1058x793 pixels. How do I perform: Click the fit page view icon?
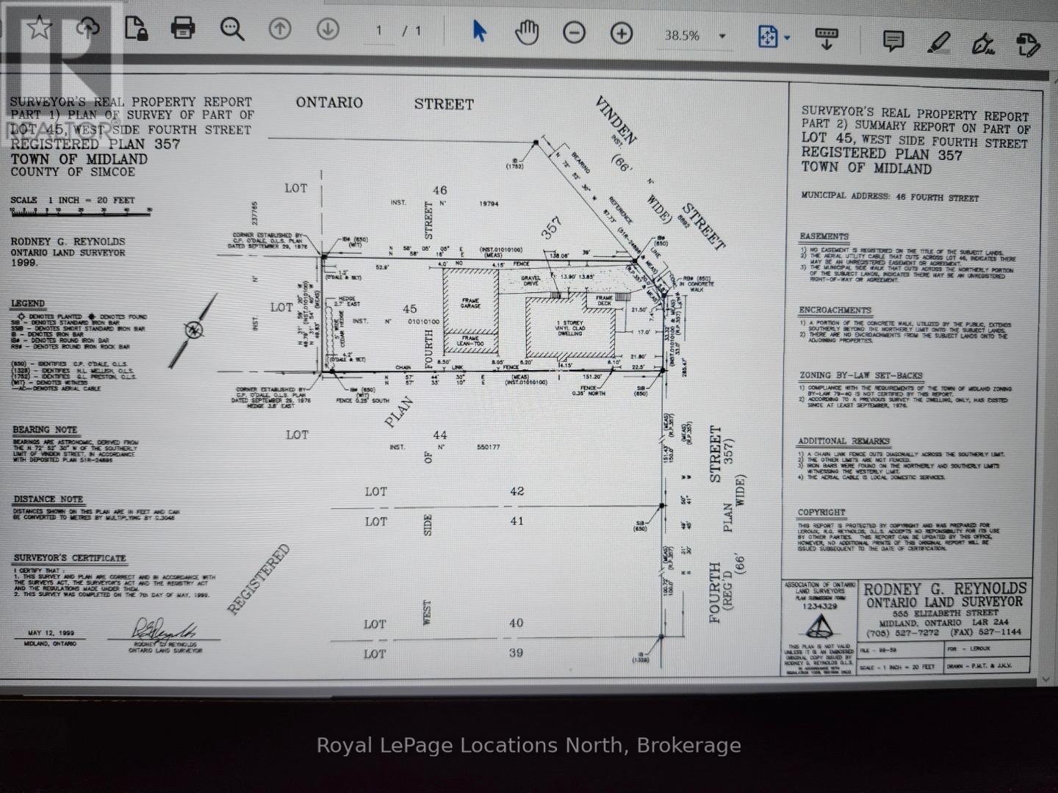coord(768,36)
